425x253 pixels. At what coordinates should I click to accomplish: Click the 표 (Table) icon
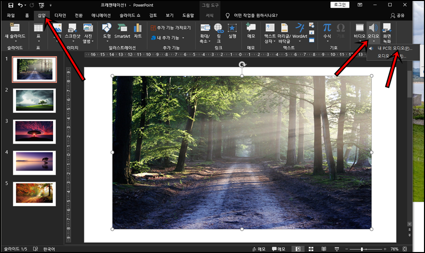tap(38, 28)
